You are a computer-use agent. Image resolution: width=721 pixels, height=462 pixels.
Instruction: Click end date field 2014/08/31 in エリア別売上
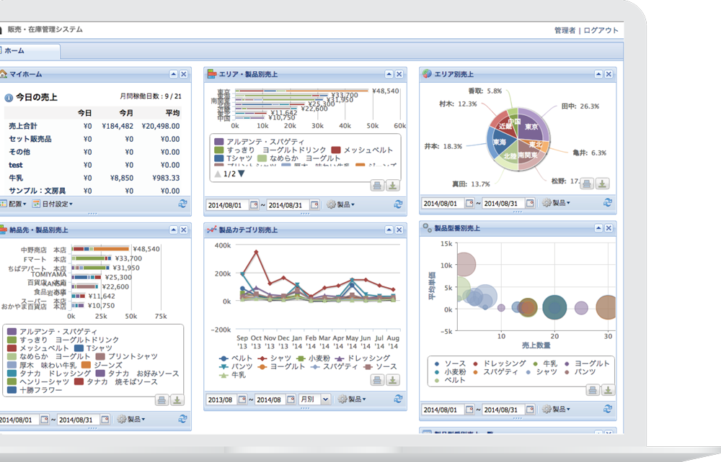pos(505,203)
